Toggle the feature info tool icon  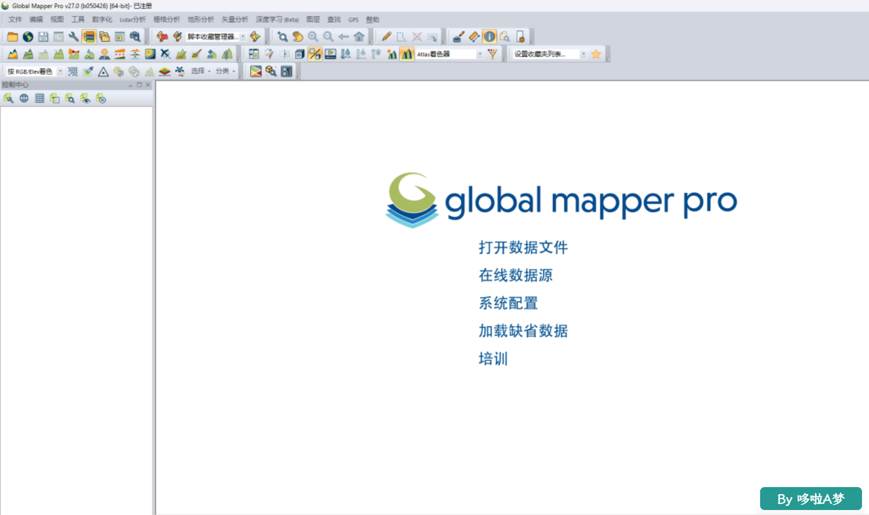(x=489, y=37)
